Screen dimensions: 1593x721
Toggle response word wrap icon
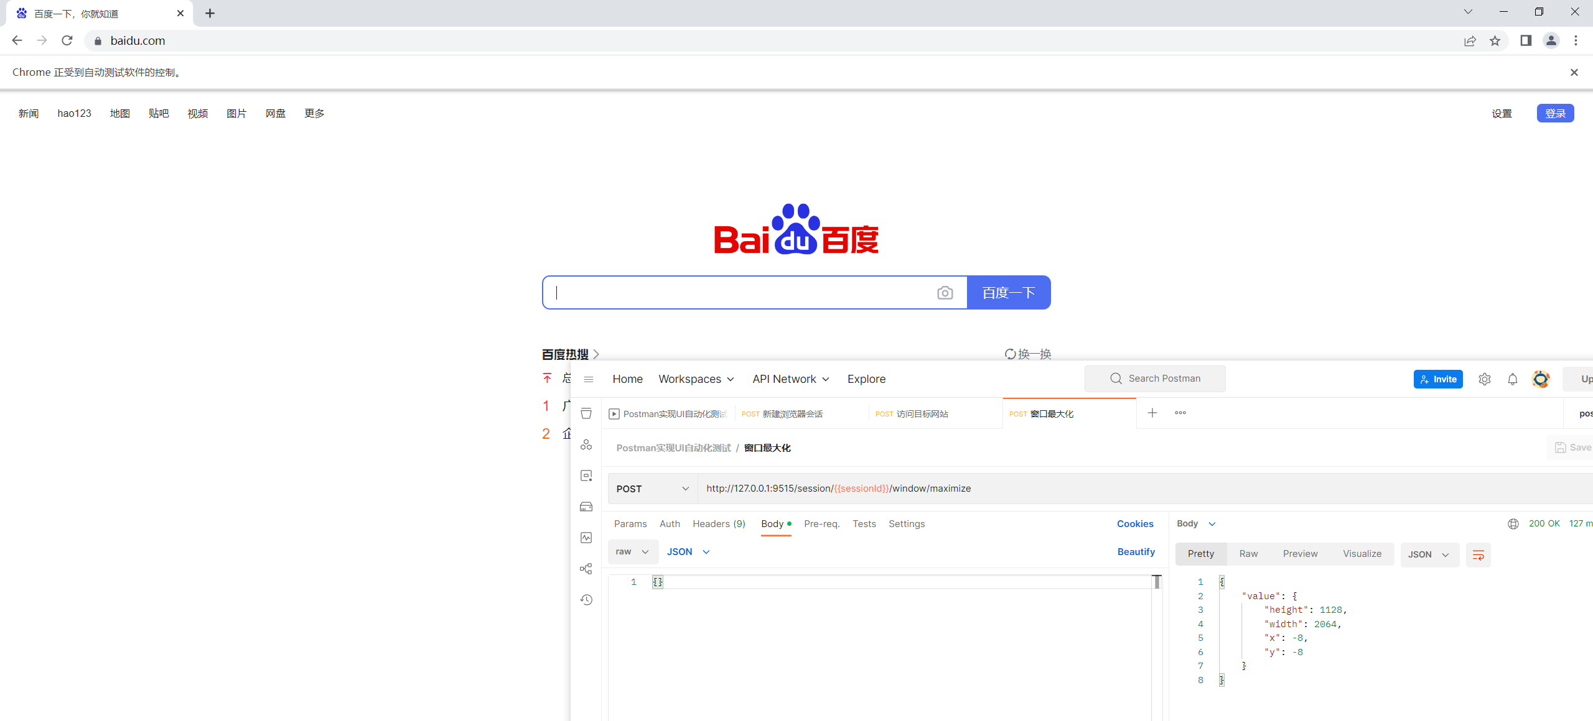click(1478, 555)
